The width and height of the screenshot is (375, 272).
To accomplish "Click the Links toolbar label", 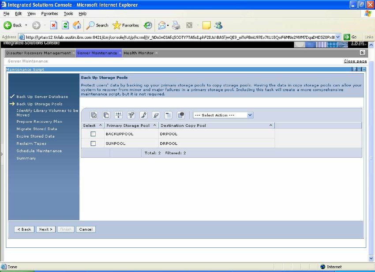I will coord(369,37).
